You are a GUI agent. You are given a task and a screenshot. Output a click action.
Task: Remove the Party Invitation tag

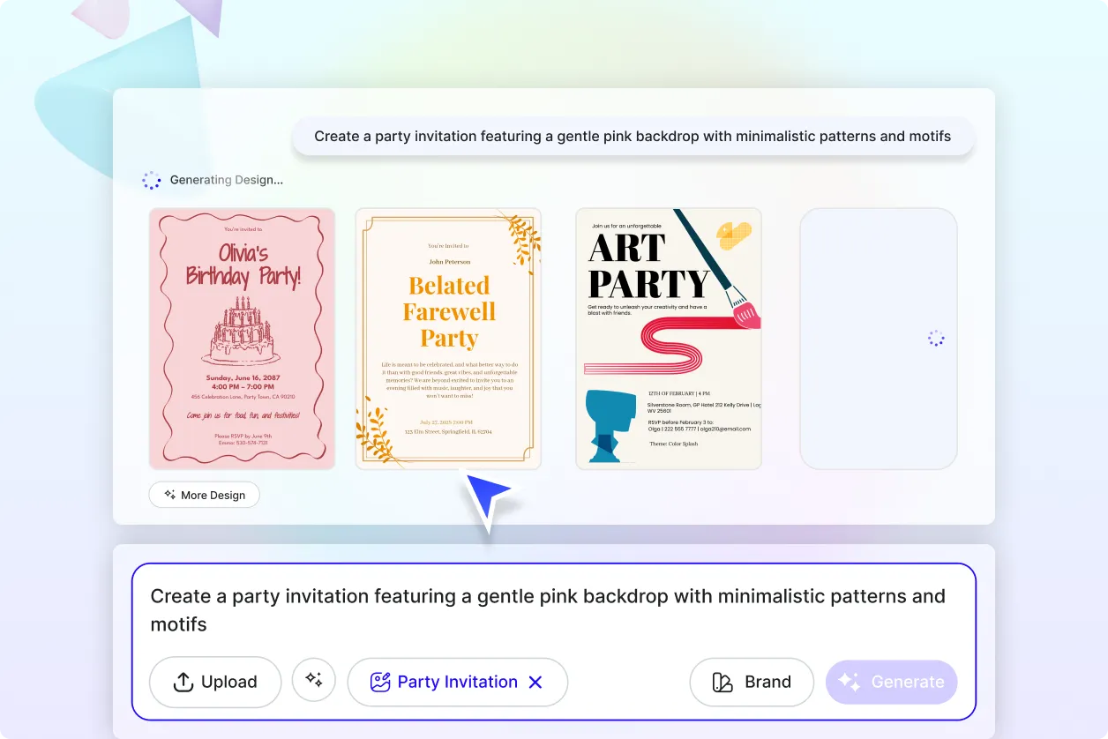(x=535, y=682)
